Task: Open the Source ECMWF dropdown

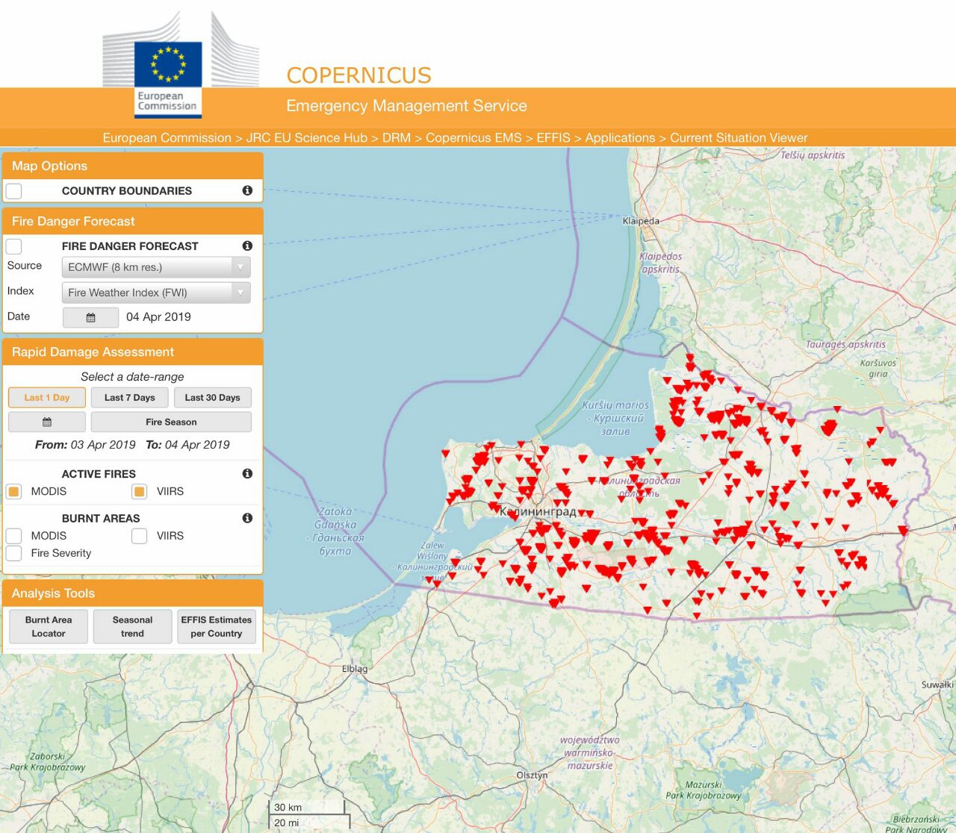Action: (156, 267)
